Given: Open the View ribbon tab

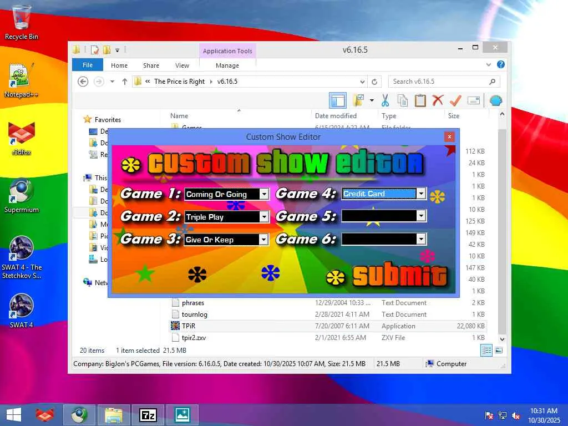Looking at the screenshot, I should [x=182, y=65].
